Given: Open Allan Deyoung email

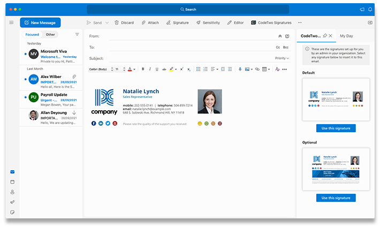Looking at the screenshot, I should coord(51,117).
